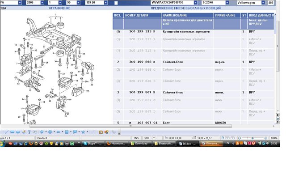
Task: Click the Callouts speech bubble shape icon
Action: coord(75,132)
